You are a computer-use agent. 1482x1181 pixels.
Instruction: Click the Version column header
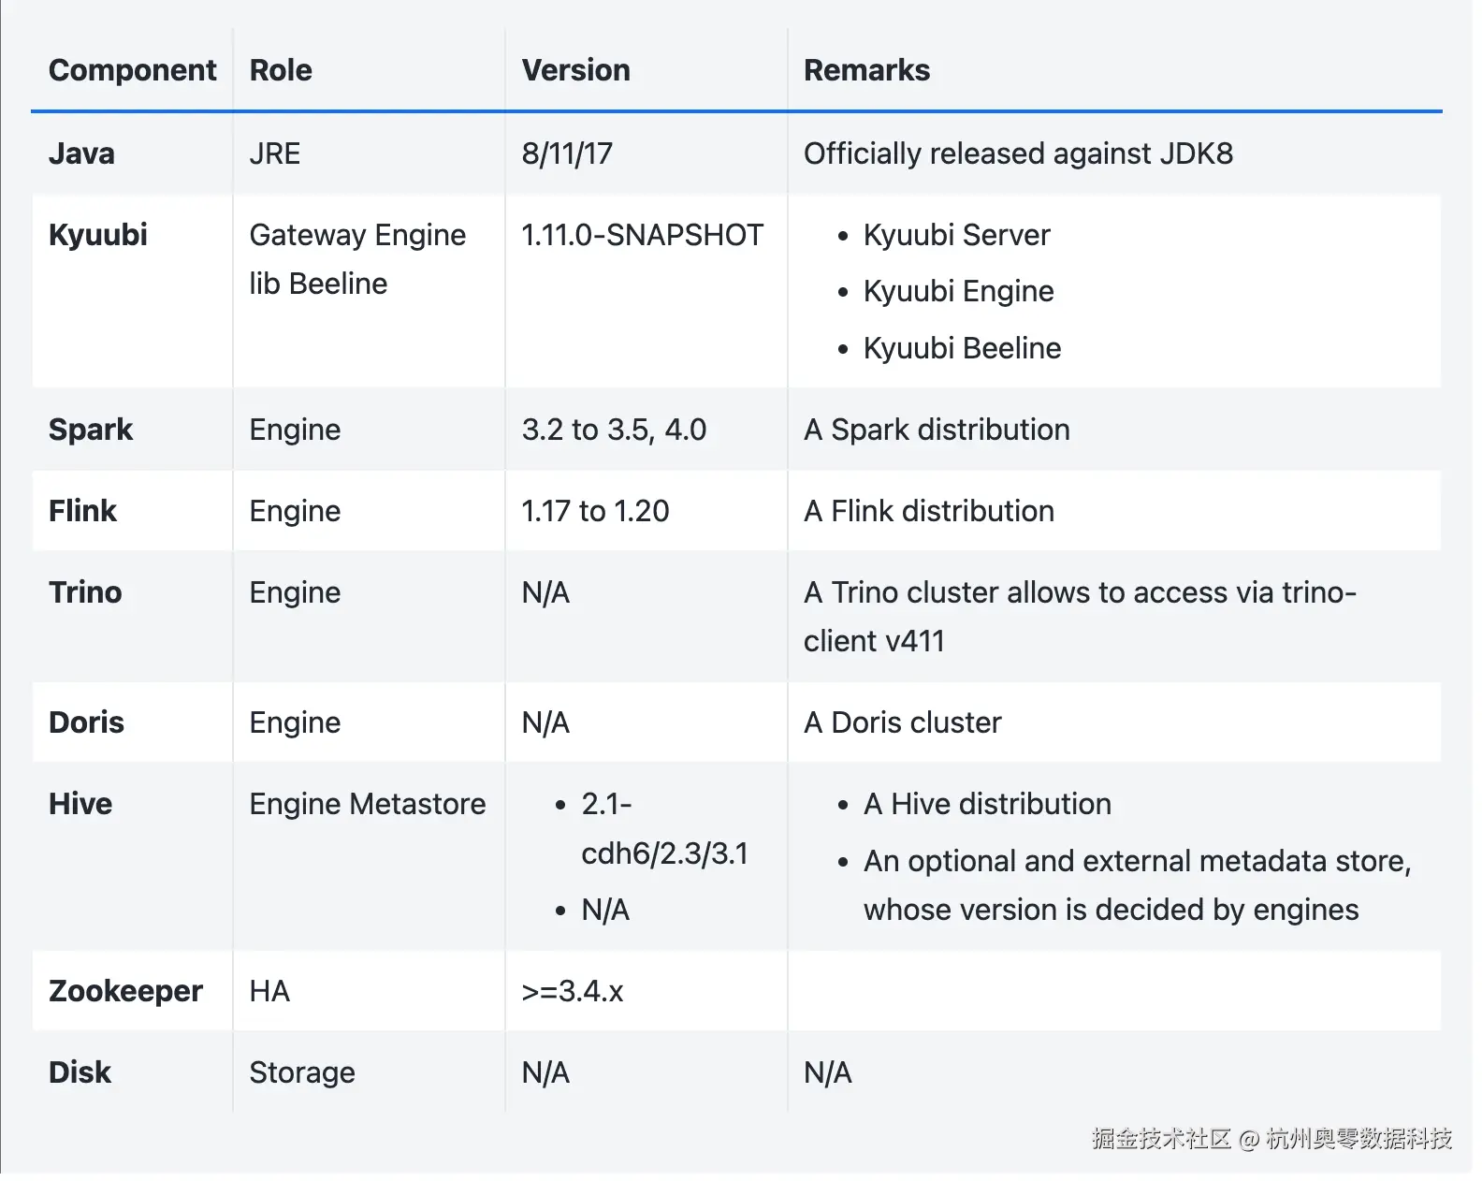tap(575, 70)
